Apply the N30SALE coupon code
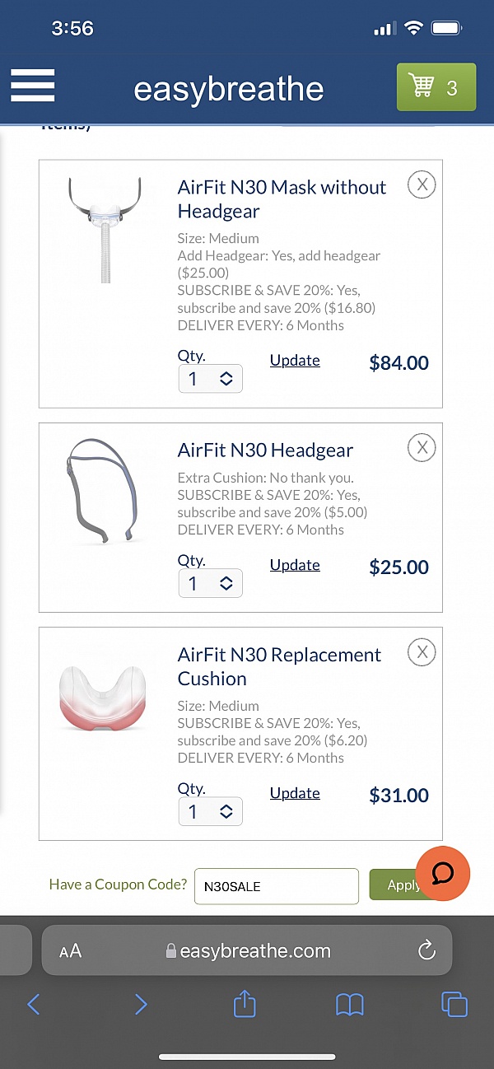 pyautogui.click(x=398, y=885)
